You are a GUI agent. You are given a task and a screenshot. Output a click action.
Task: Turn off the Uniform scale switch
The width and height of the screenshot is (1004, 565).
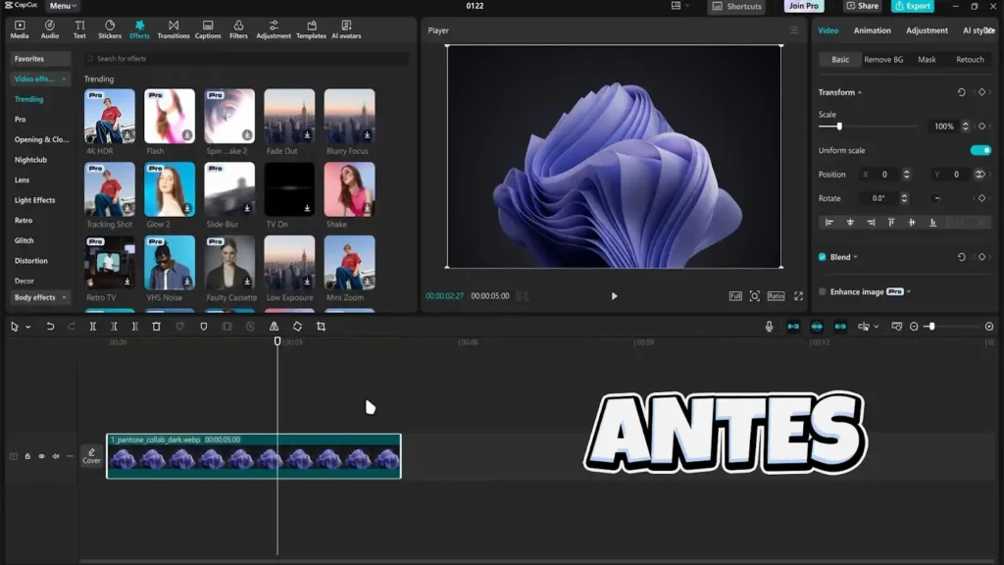pos(979,150)
